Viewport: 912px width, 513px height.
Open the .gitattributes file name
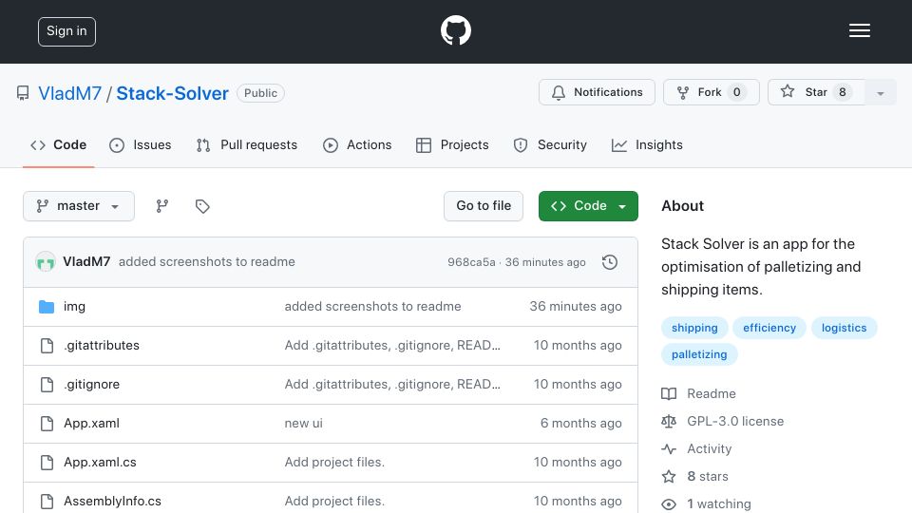click(102, 346)
